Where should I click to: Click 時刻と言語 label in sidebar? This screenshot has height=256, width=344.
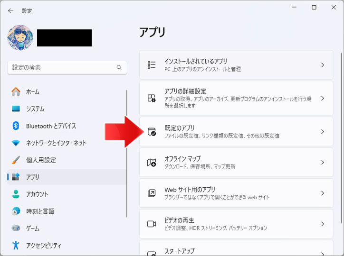point(40,211)
